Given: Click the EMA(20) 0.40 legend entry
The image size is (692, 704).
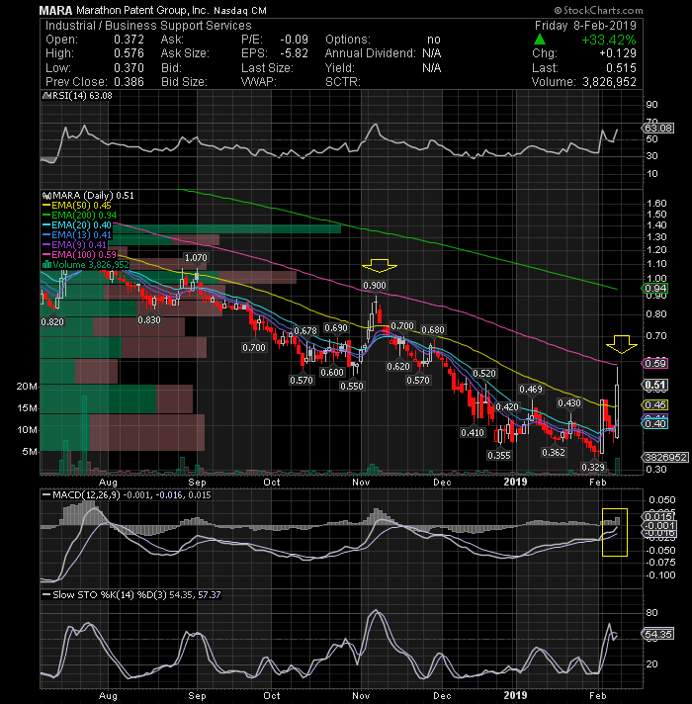Looking at the screenshot, I should point(76,224).
